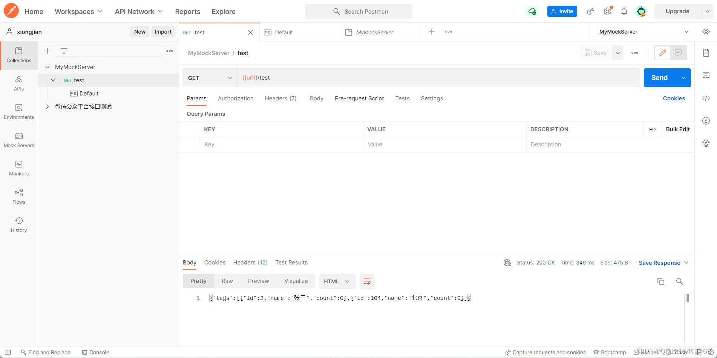The image size is (717, 358).
Task: Open tab bar more options ellipsis
Action: click(449, 32)
